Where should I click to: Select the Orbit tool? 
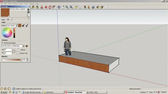[x=59, y=7]
